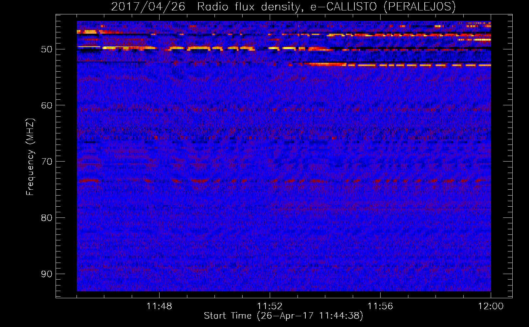This screenshot has height=327, width=529.
Task: Click the 80 frequency tick label
Action: click(46, 217)
